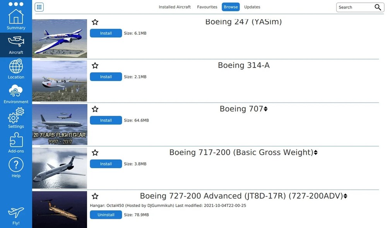
Task: Switch to the Installed Aircraft tab
Action: (175, 7)
